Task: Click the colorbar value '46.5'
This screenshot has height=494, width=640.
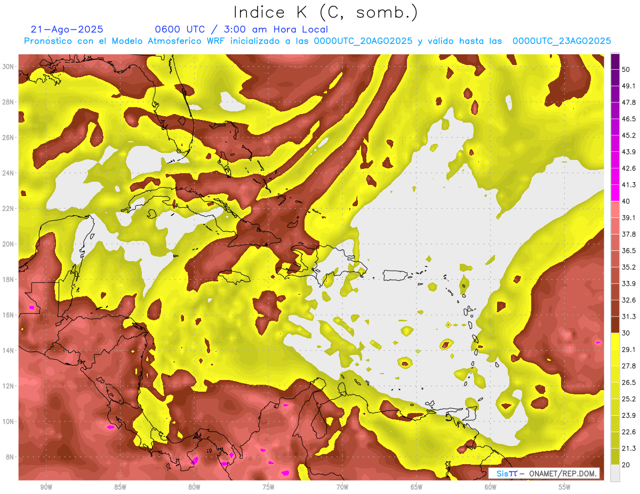Action: pyautogui.click(x=628, y=119)
